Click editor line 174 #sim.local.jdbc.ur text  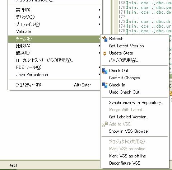(x=149, y=26)
